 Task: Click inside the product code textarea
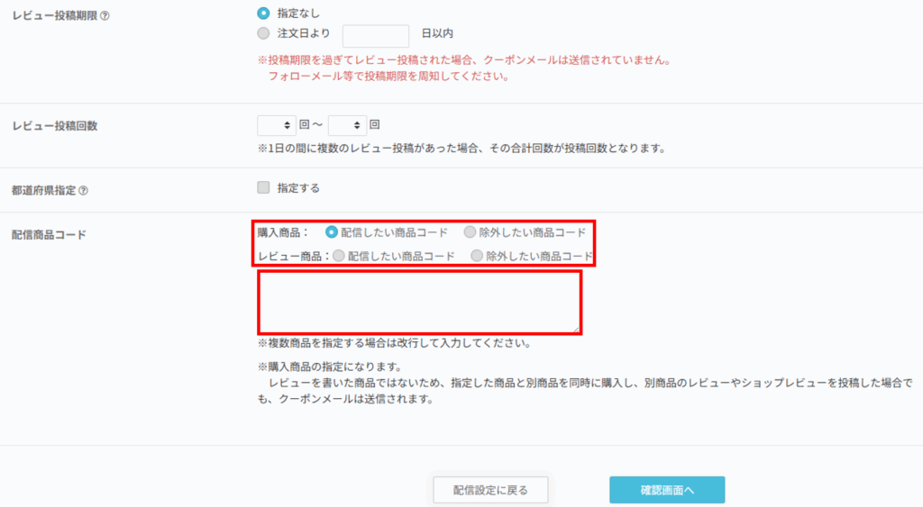coord(419,303)
